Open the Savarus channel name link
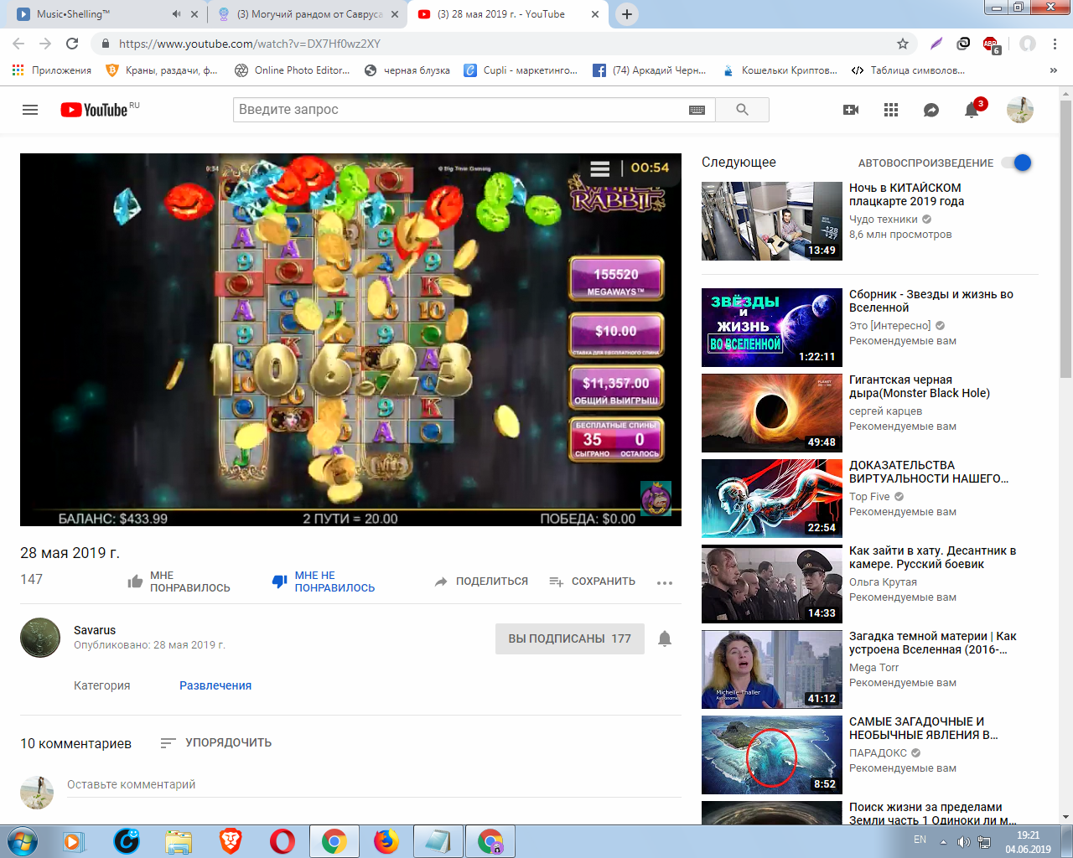The height and width of the screenshot is (858, 1073). click(95, 630)
